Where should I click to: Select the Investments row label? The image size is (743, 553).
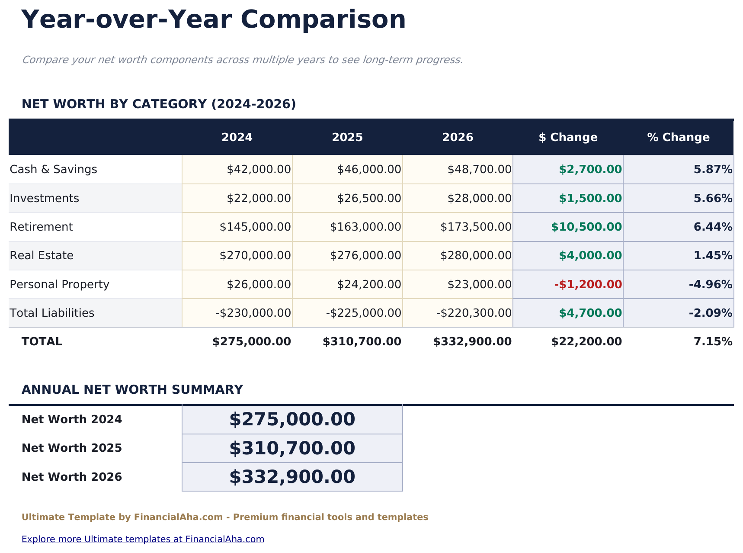click(x=44, y=198)
